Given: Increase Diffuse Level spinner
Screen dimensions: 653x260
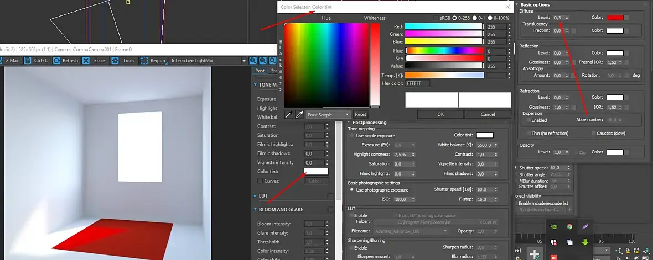Looking at the screenshot, I should click(567, 16).
